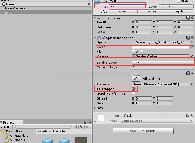The image size is (195, 143).
Task: Open Transform component gear settings
Action: tap(193, 18)
